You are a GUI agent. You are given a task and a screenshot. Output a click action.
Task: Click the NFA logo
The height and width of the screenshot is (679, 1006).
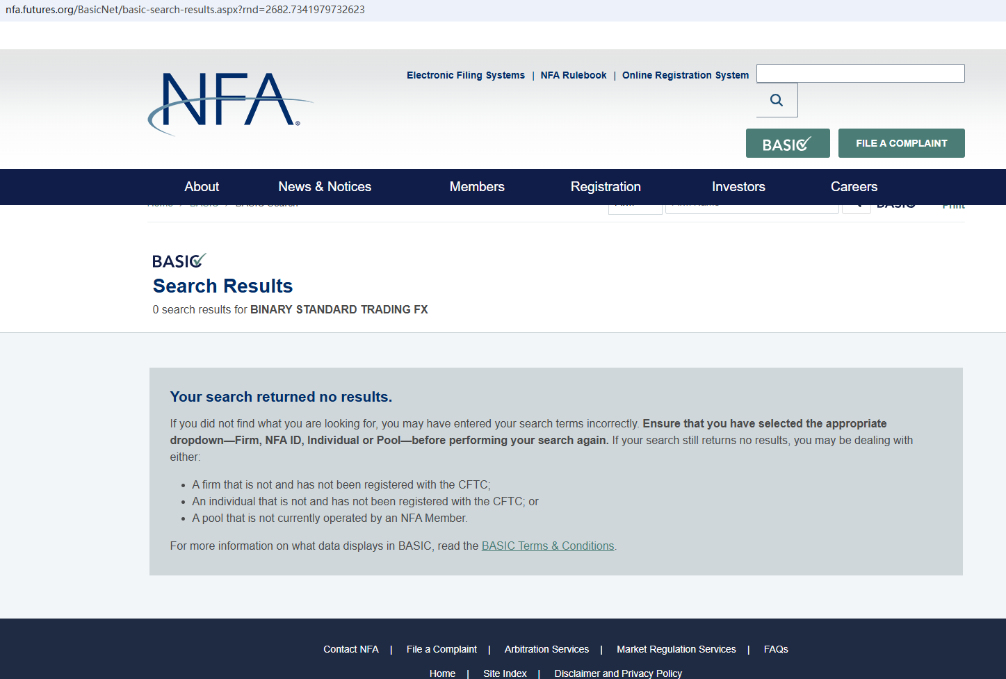tap(230, 103)
